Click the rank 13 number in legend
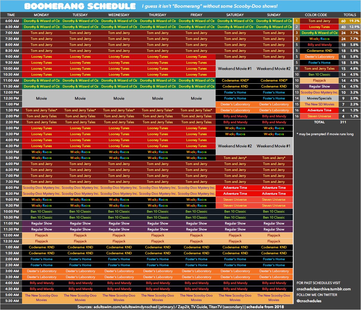 coord(297,92)
